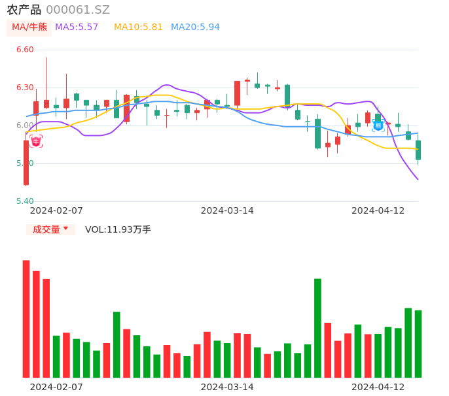The image size is (449, 396).
Task: Toggle the blue MA20:5.94 legend
Action: point(195,27)
